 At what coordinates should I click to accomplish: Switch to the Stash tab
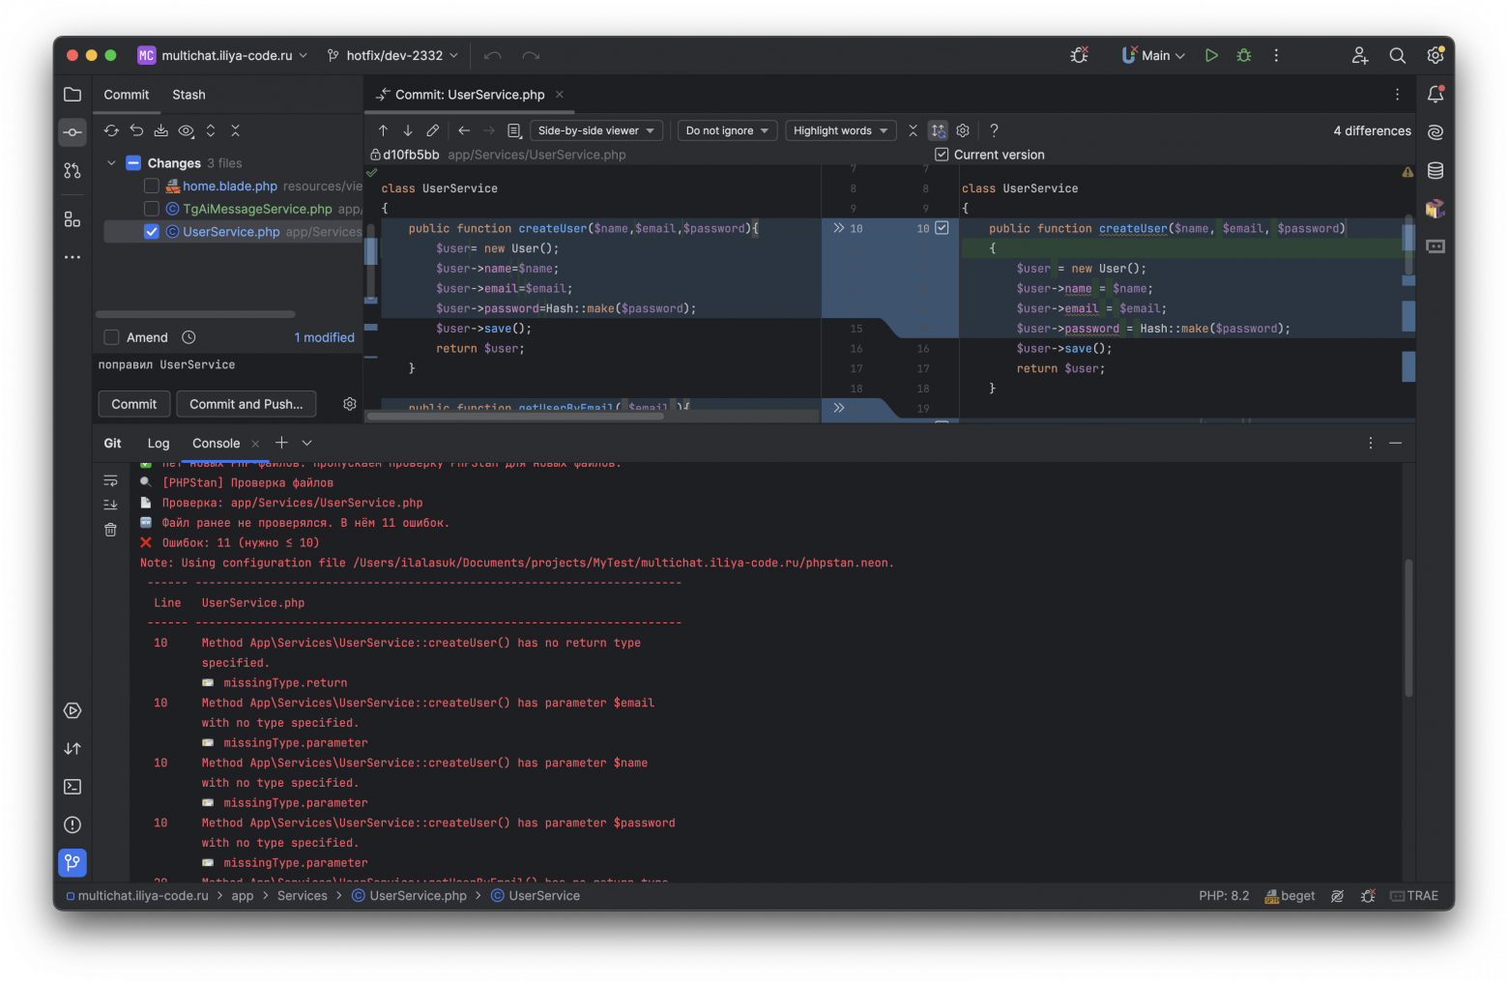(188, 94)
